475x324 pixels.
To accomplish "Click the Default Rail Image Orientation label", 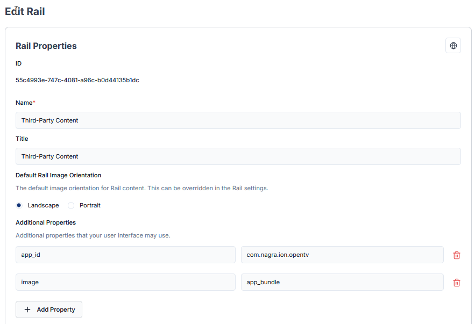I will point(58,175).
